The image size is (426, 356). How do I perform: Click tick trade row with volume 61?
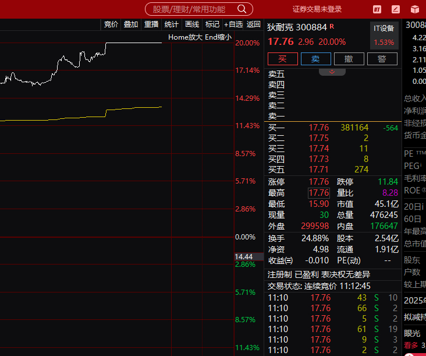click(333, 329)
